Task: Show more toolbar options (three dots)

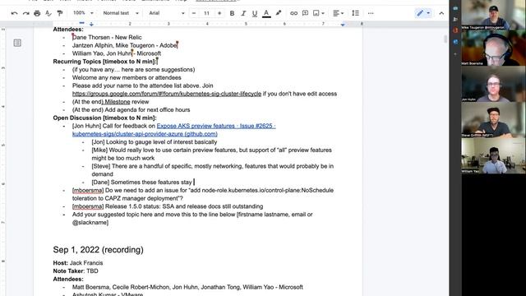Action: (x=371, y=13)
